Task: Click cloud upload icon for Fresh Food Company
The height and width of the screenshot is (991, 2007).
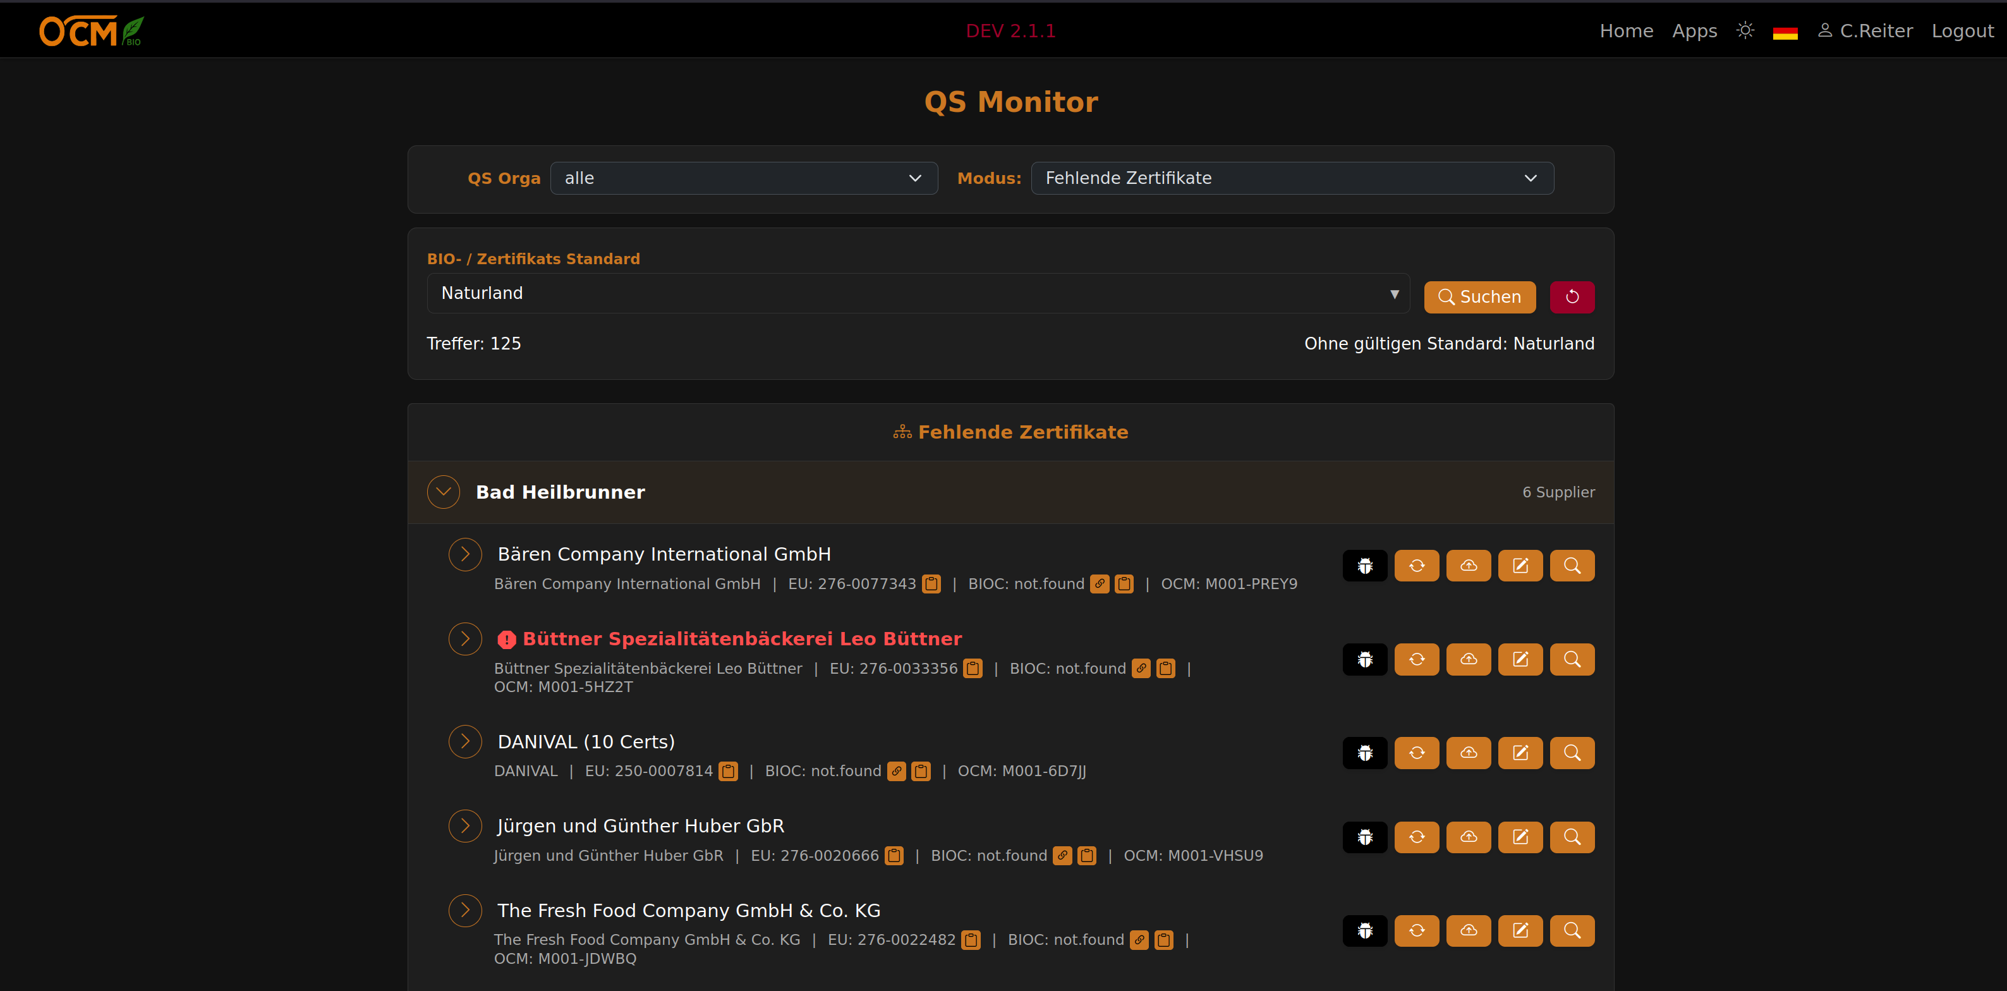Action: point(1468,931)
